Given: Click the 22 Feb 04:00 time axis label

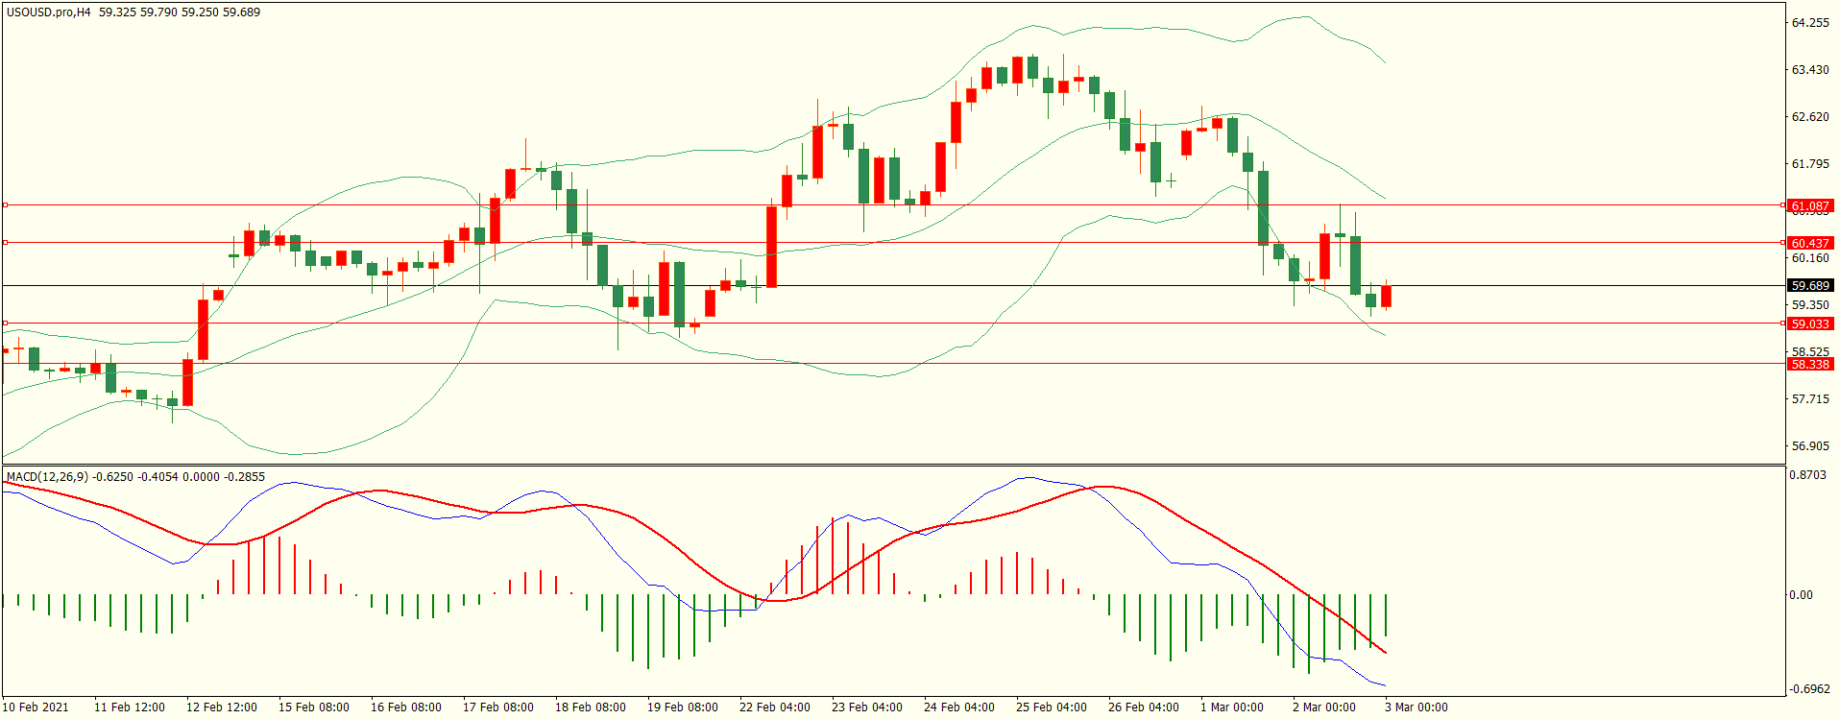Looking at the screenshot, I should [774, 707].
